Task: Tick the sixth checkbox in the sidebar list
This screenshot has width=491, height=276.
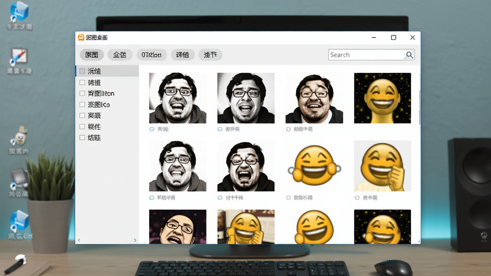Action: point(82,126)
